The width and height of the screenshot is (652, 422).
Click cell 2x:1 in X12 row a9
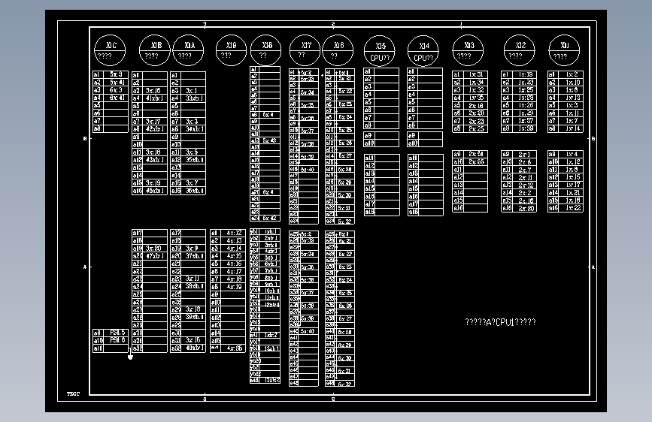pos(525,154)
